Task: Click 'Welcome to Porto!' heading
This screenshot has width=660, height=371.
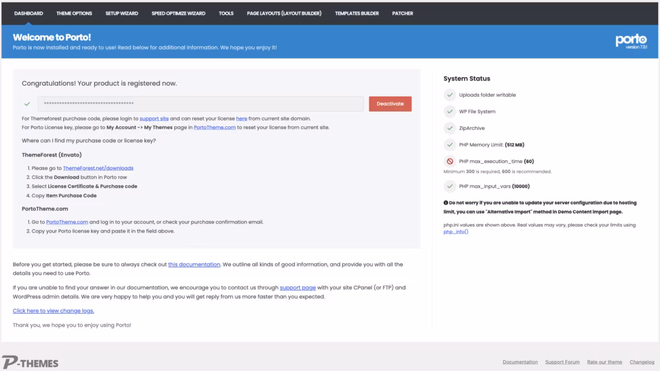Action: click(x=52, y=37)
